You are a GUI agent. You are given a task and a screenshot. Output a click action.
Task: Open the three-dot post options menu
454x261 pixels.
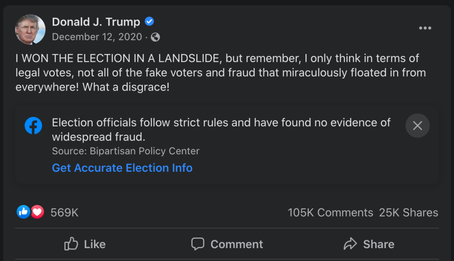(x=425, y=28)
